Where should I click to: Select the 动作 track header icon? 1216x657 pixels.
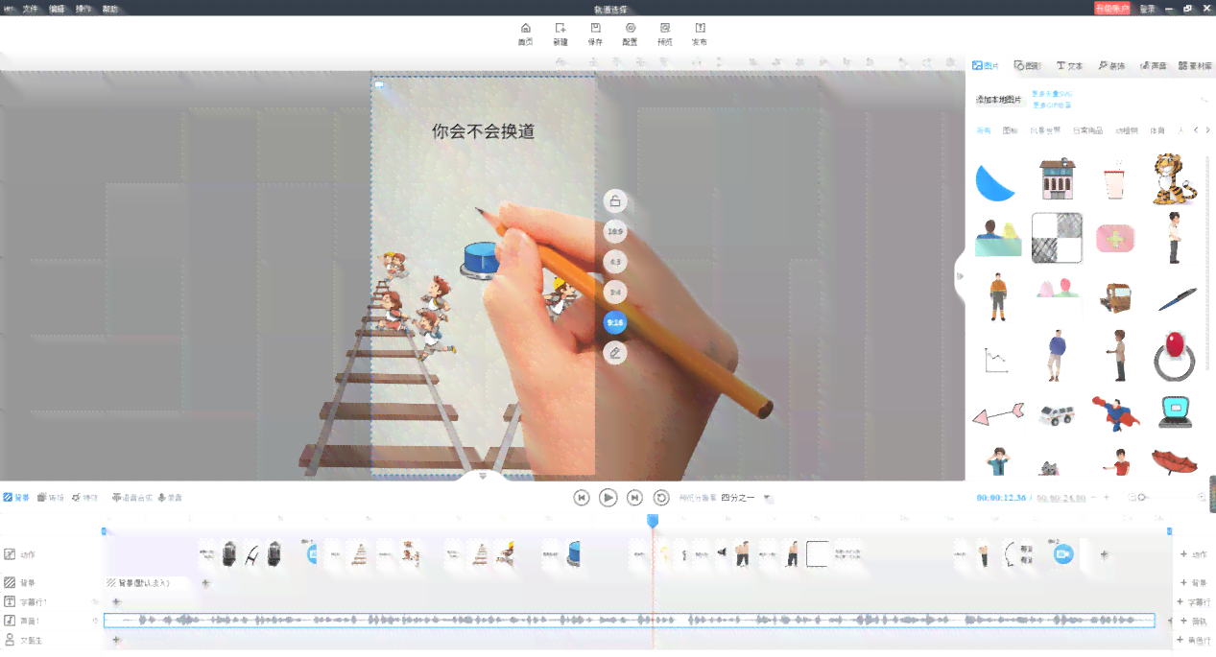click(x=10, y=554)
